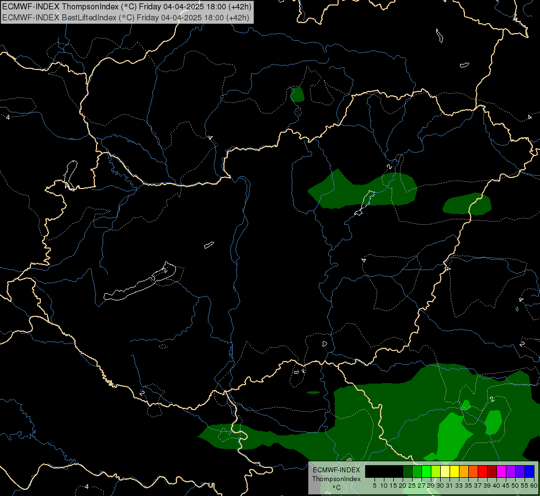This screenshot has width=540, height=496.
Task: Select the orange-red 35–37 legend swatch
Action: pyautogui.click(x=473, y=471)
